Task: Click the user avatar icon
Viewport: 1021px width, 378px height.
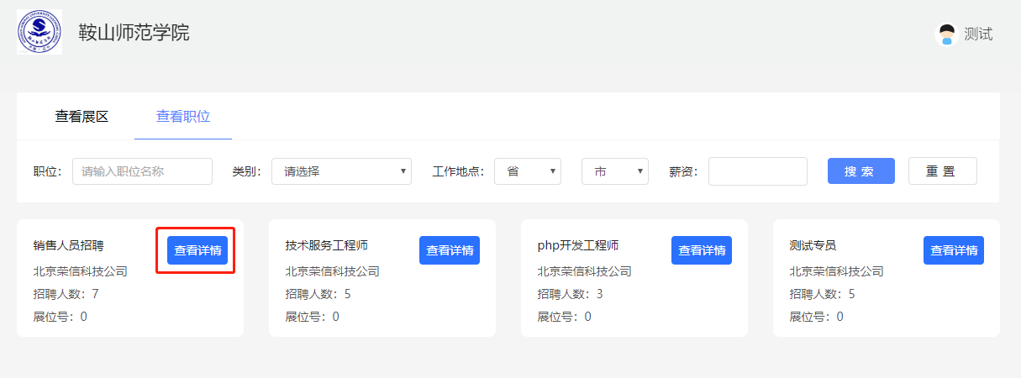Action: click(947, 34)
